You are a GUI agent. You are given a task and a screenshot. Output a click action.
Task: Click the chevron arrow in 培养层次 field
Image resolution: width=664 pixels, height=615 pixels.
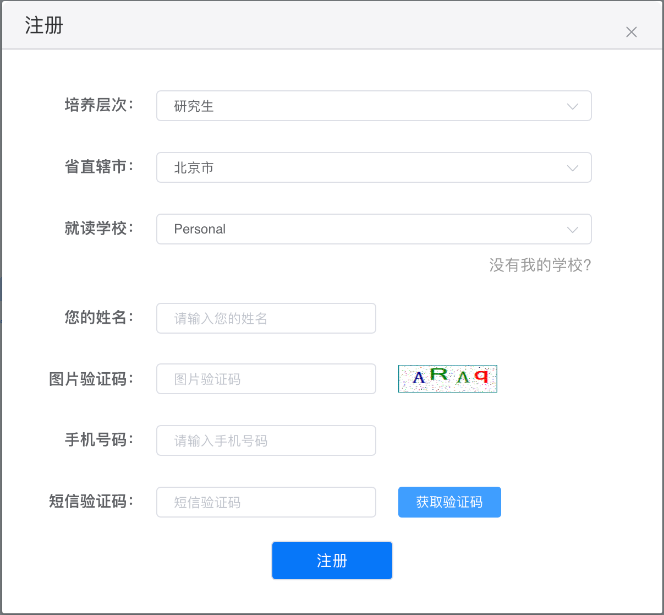pos(572,106)
